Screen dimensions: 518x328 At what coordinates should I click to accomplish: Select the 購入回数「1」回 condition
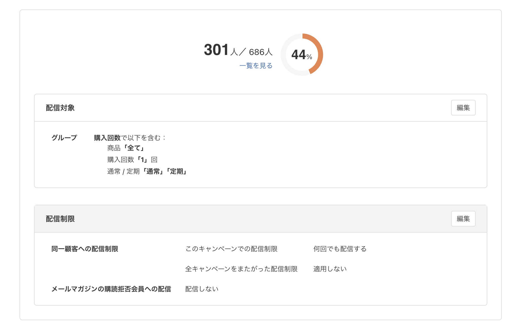coord(132,159)
